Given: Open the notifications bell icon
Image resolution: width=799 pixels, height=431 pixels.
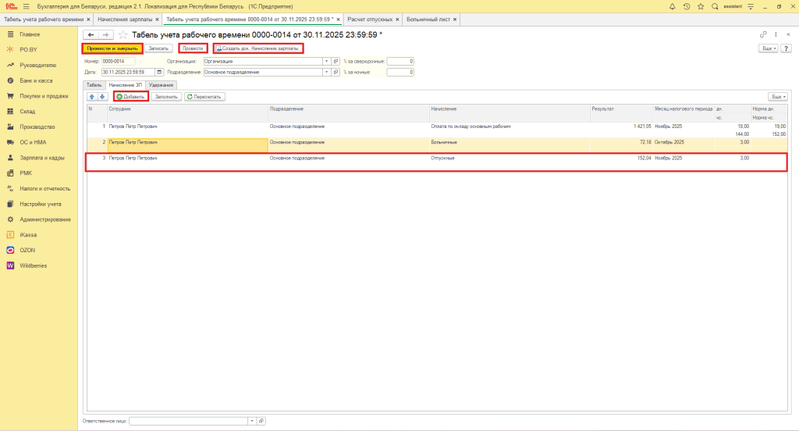Looking at the screenshot, I should (x=673, y=6).
